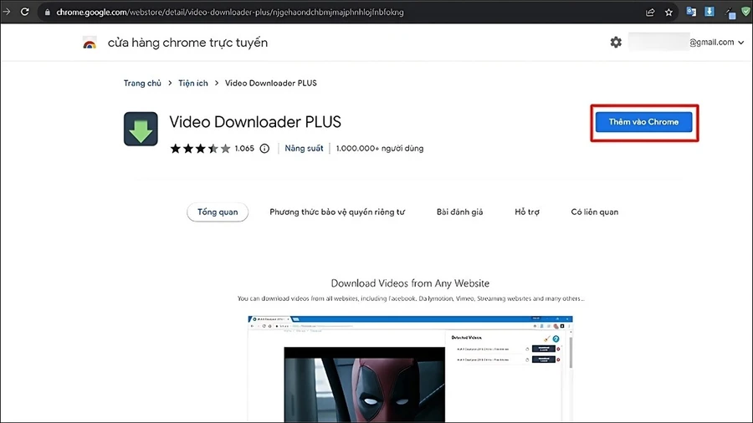Open the Năng suất category link
The width and height of the screenshot is (753, 423).
click(x=304, y=149)
